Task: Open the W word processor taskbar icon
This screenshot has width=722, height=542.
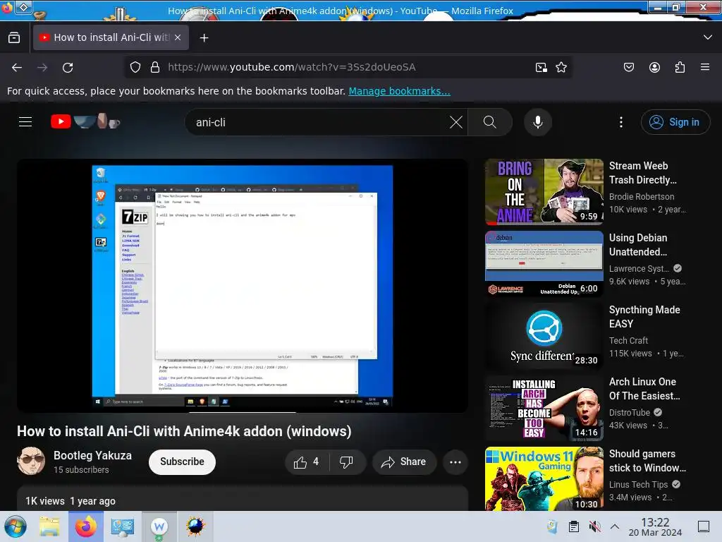Action: coord(159,526)
